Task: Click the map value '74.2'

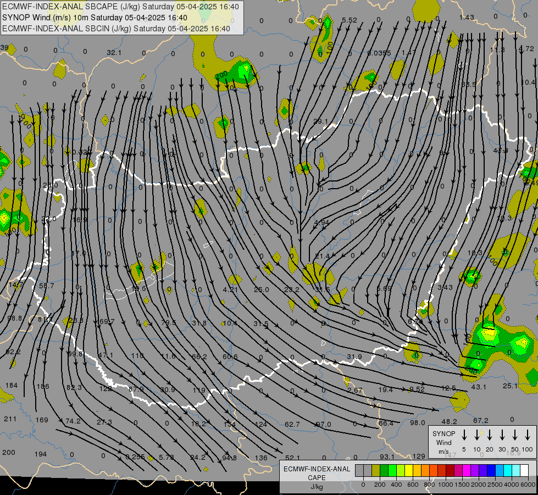Action: pos(73,421)
